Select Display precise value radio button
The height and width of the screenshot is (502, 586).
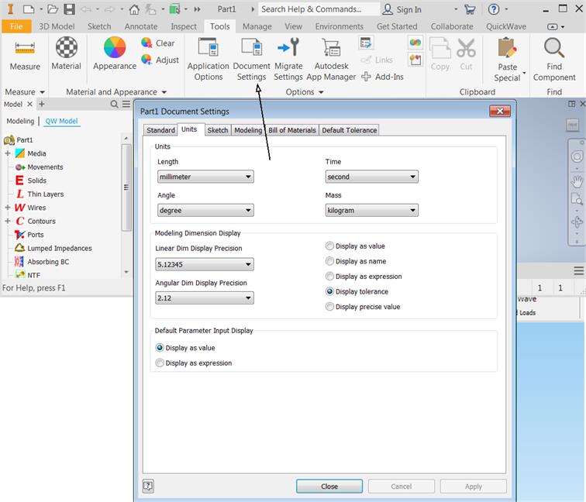point(329,307)
